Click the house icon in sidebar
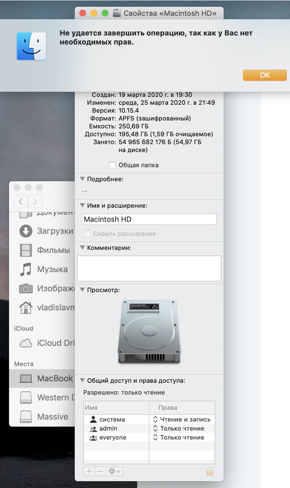The image size is (290, 488). [25, 307]
